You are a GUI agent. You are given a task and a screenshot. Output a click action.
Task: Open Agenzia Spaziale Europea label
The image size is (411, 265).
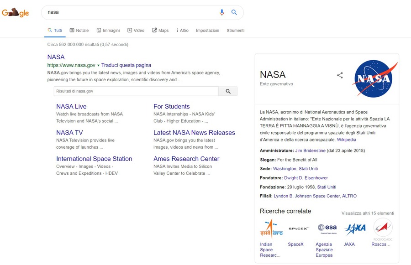[324, 249]
